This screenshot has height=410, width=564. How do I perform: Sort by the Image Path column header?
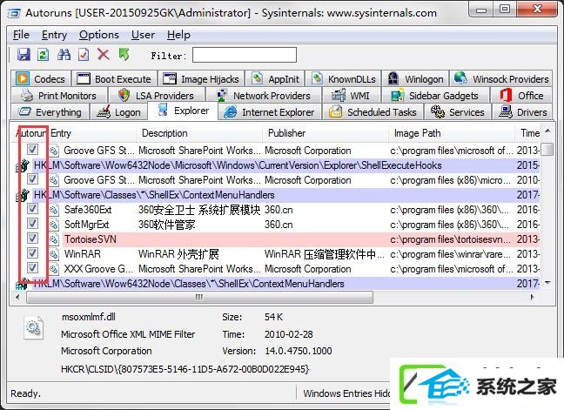coord(452,133)
